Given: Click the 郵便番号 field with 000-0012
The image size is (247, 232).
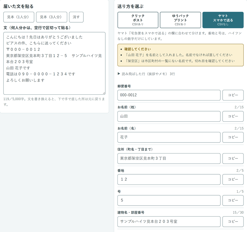Looking at the screenshot, I should 169,95.
